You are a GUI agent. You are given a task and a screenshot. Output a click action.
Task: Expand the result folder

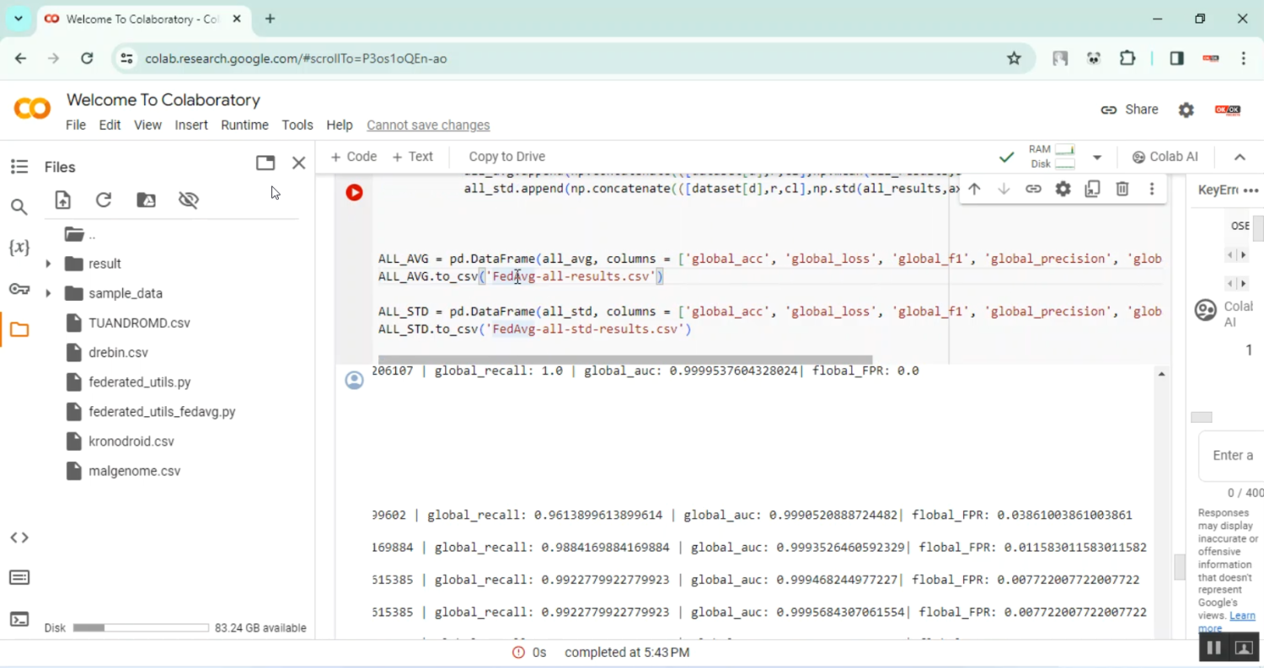[x=48, y=264]
